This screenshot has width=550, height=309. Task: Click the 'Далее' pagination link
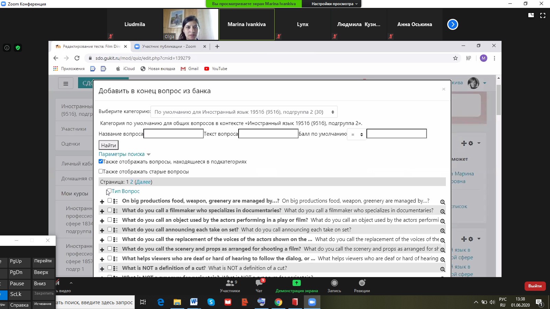pos(143,182)
